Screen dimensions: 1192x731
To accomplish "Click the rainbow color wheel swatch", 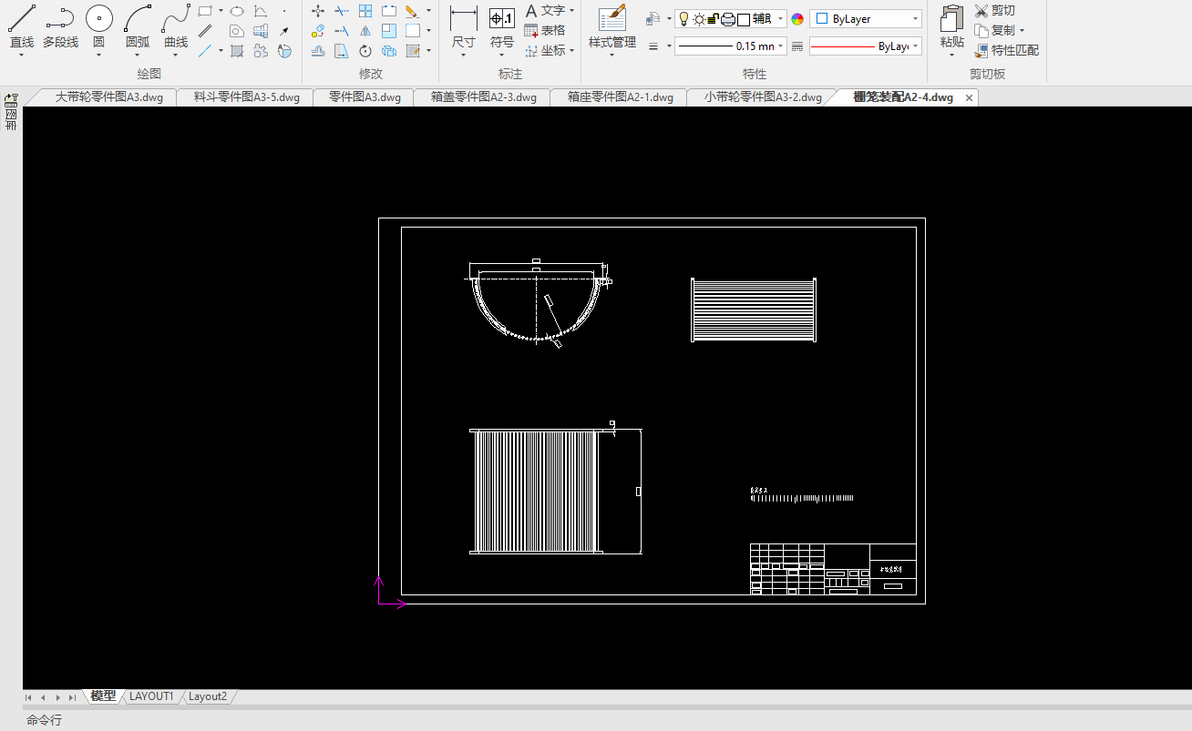I will (x=797, y=19).
